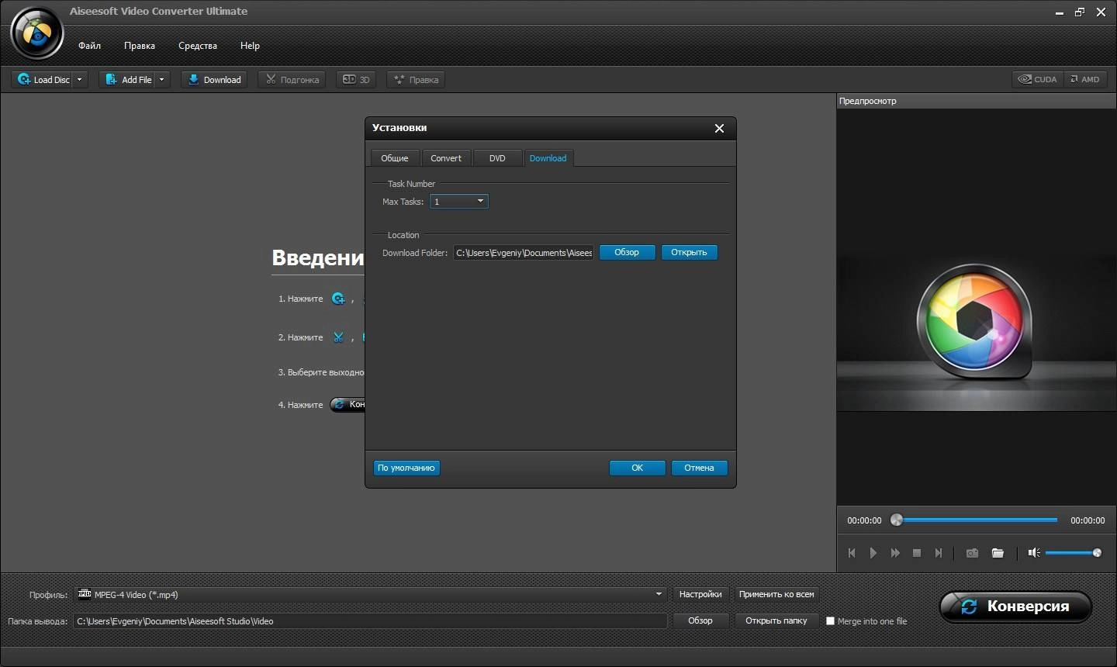1117x667 pixels.
Task: Click the load disc icon in step 1
Action: tap(338, 299)
